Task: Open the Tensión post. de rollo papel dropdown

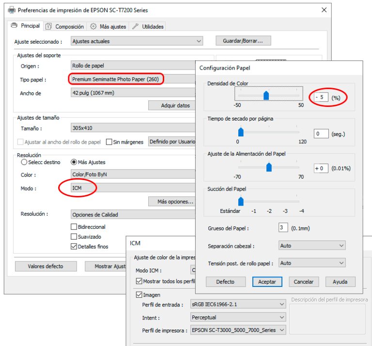Action: tap(312, 263)
